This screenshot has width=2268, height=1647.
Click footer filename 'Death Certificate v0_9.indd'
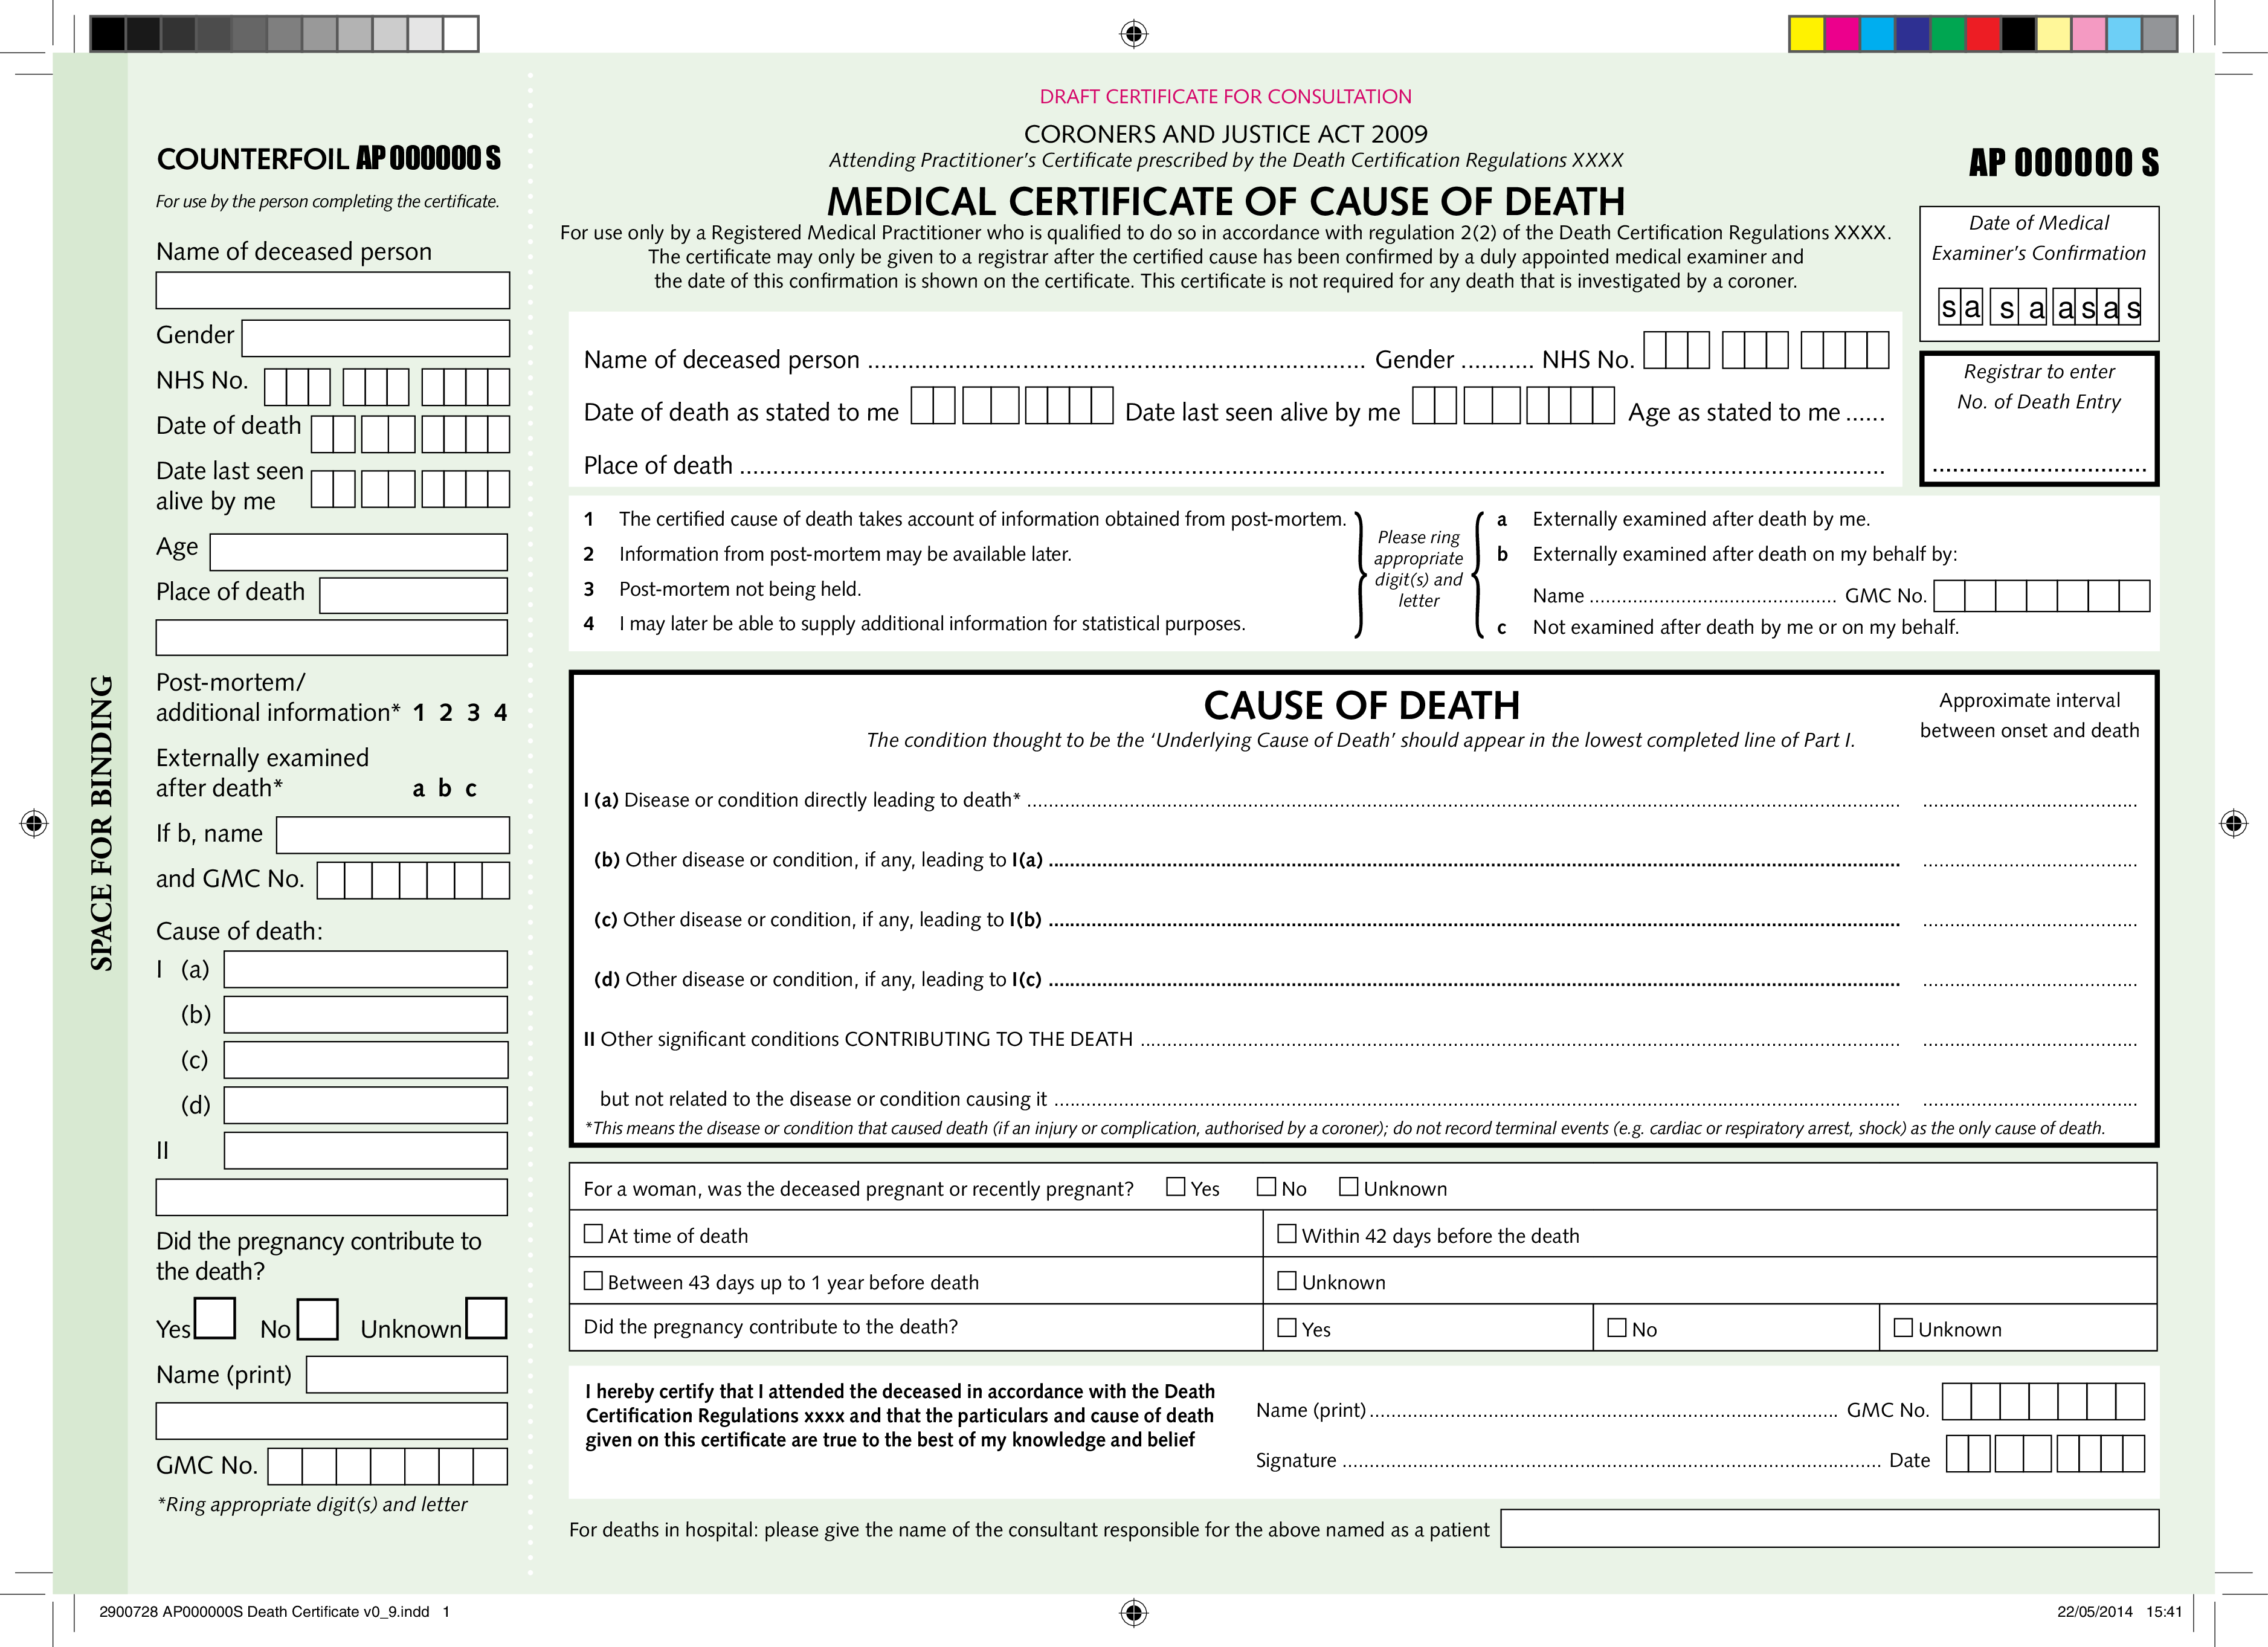tap(338, 1612)
